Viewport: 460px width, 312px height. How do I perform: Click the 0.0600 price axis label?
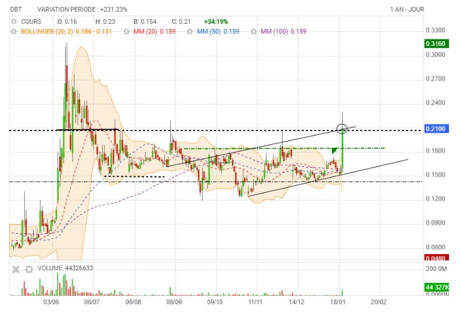pyautogui.click(x=436, y=247)
